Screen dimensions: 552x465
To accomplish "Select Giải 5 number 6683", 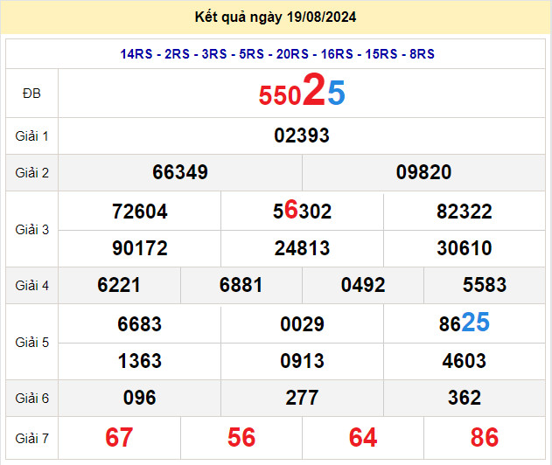I will (140, 324).
